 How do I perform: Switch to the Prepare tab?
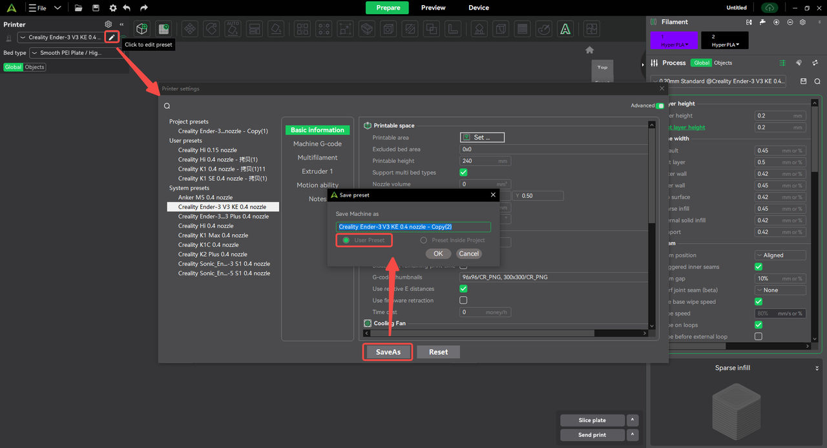(x=388, y=8)
